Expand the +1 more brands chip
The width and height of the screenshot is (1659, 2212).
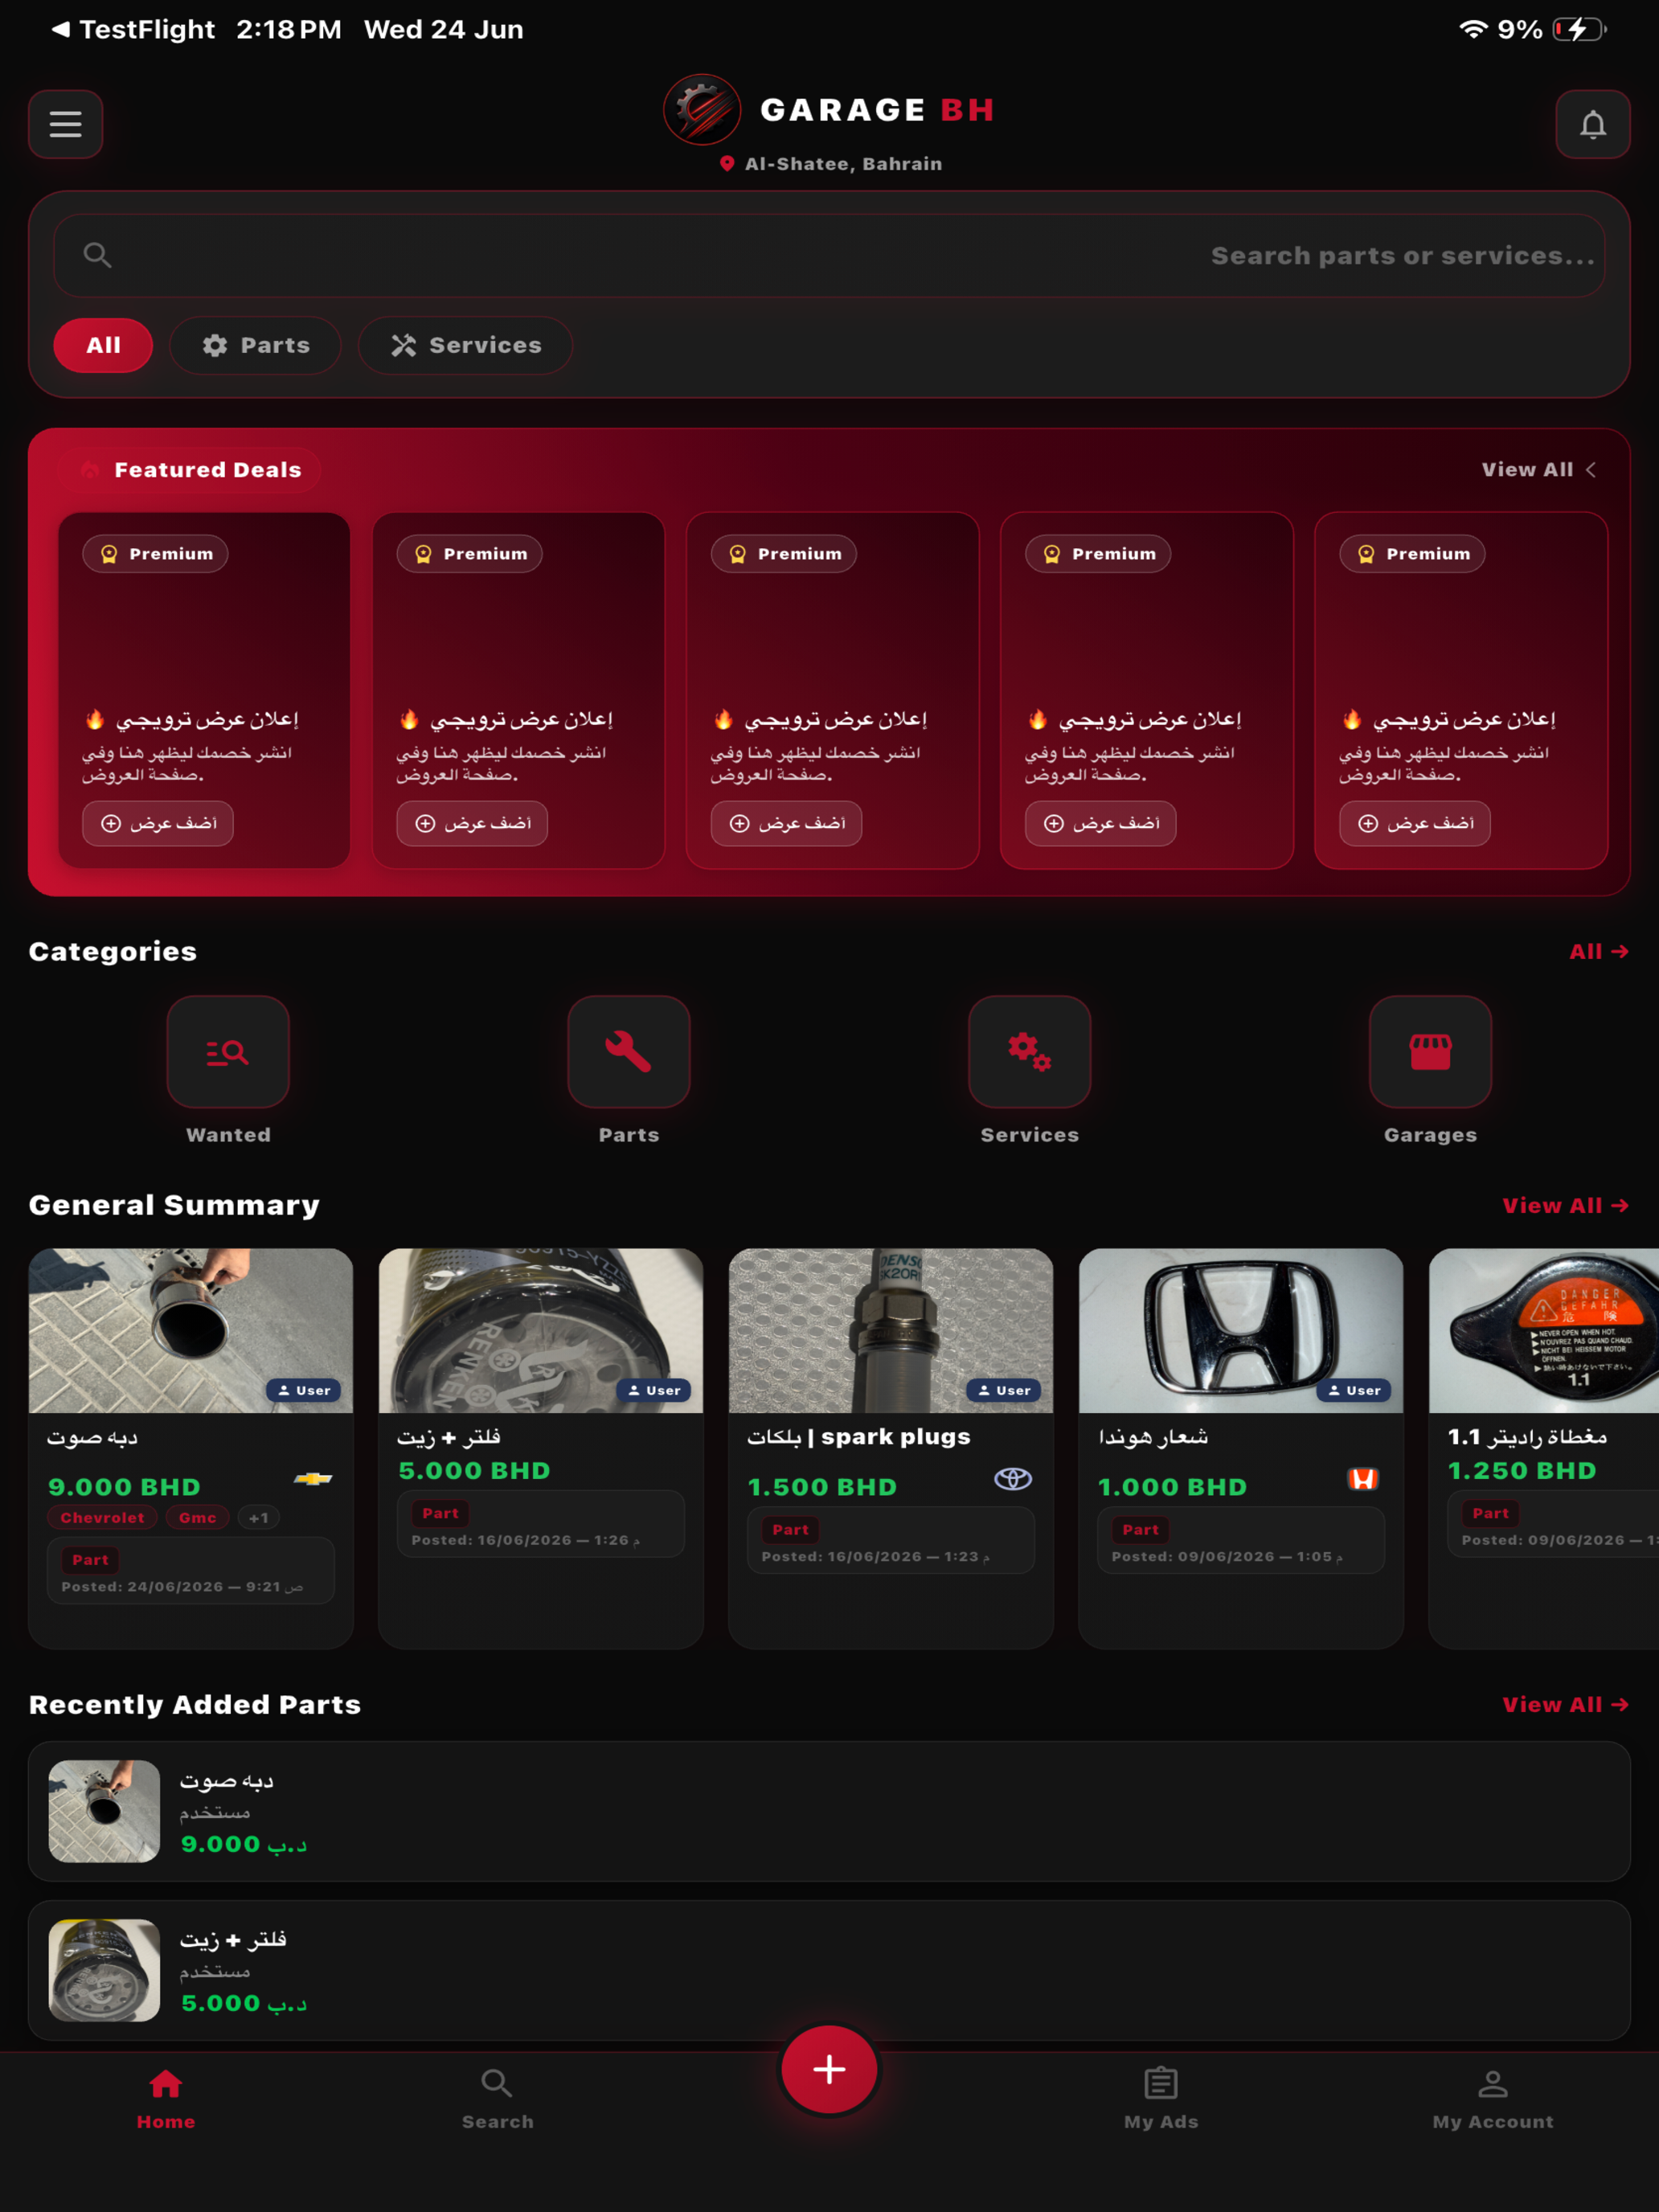(x=258, y=1518)
